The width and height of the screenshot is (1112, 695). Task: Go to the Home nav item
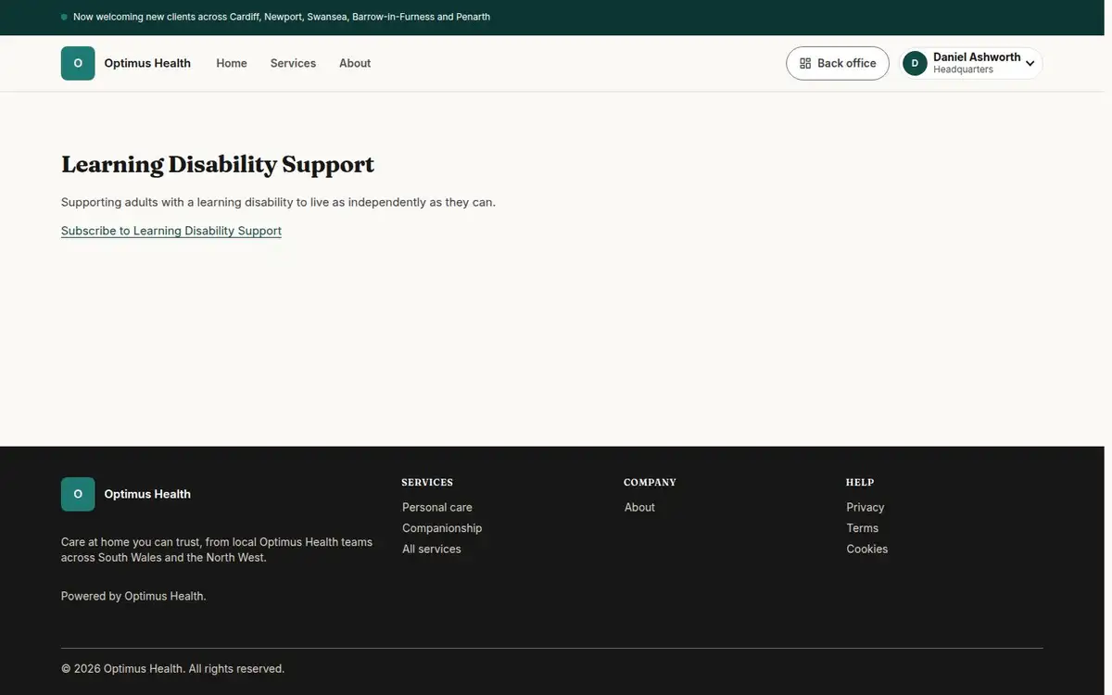tap(232, 63)
